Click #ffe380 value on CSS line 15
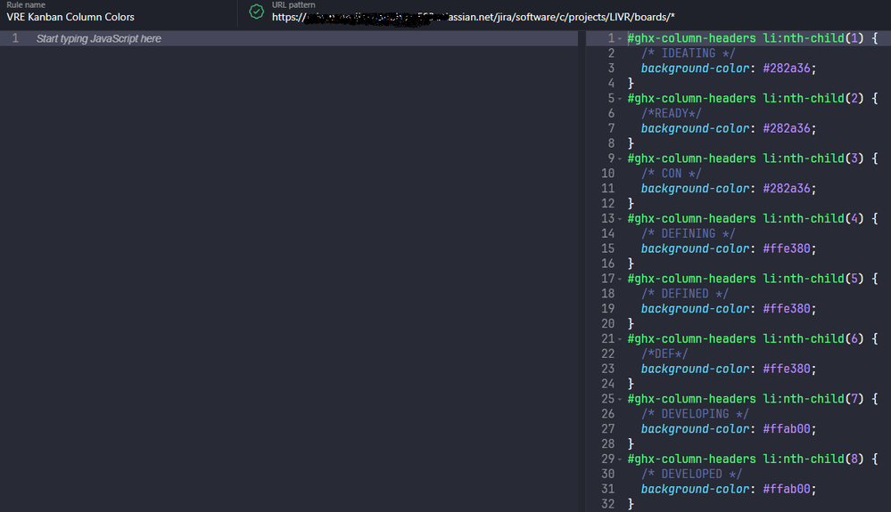Viewport: 891px width, 512px height. coord(787,248)
